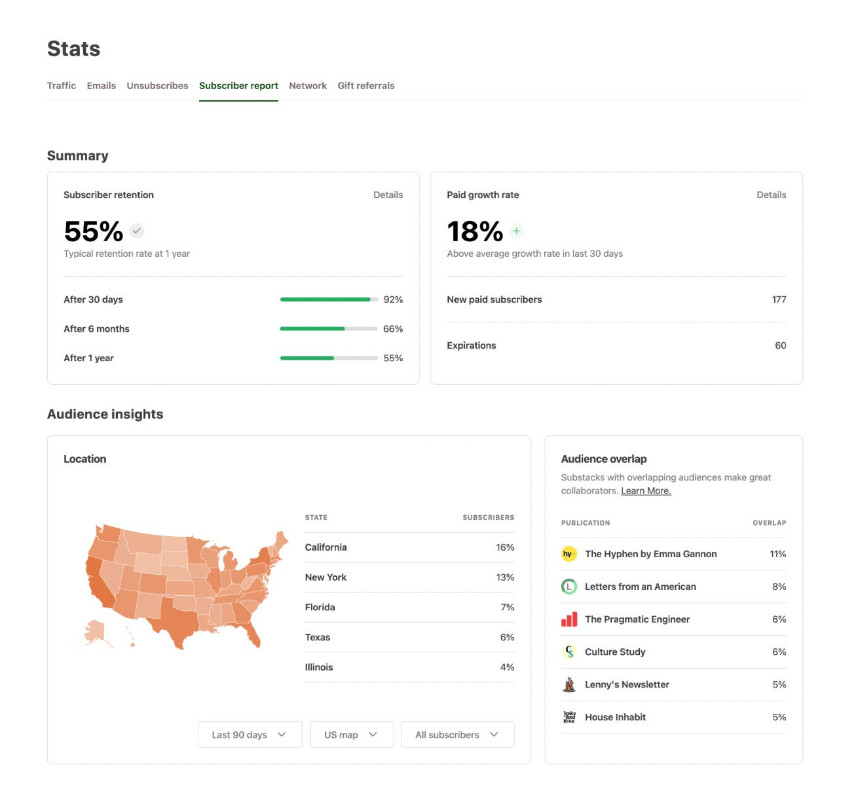Click the House Inhabit publication icon
Image resolution: width=858 pixels, height=801 pixels.
(x=569, y=716)
